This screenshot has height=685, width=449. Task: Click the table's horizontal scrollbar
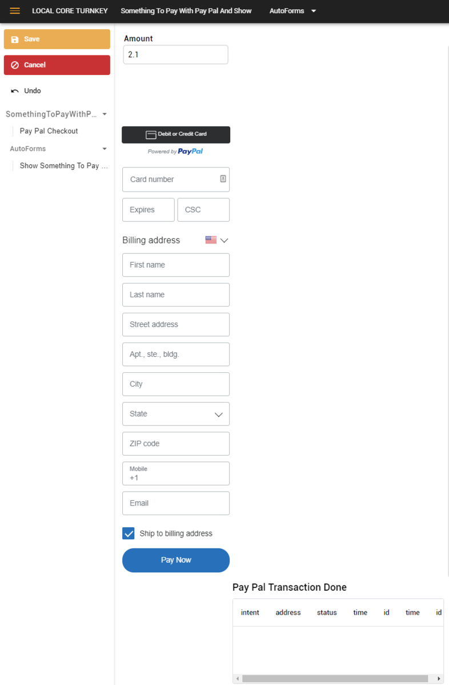pyautogui.click(x=335, y=679)
